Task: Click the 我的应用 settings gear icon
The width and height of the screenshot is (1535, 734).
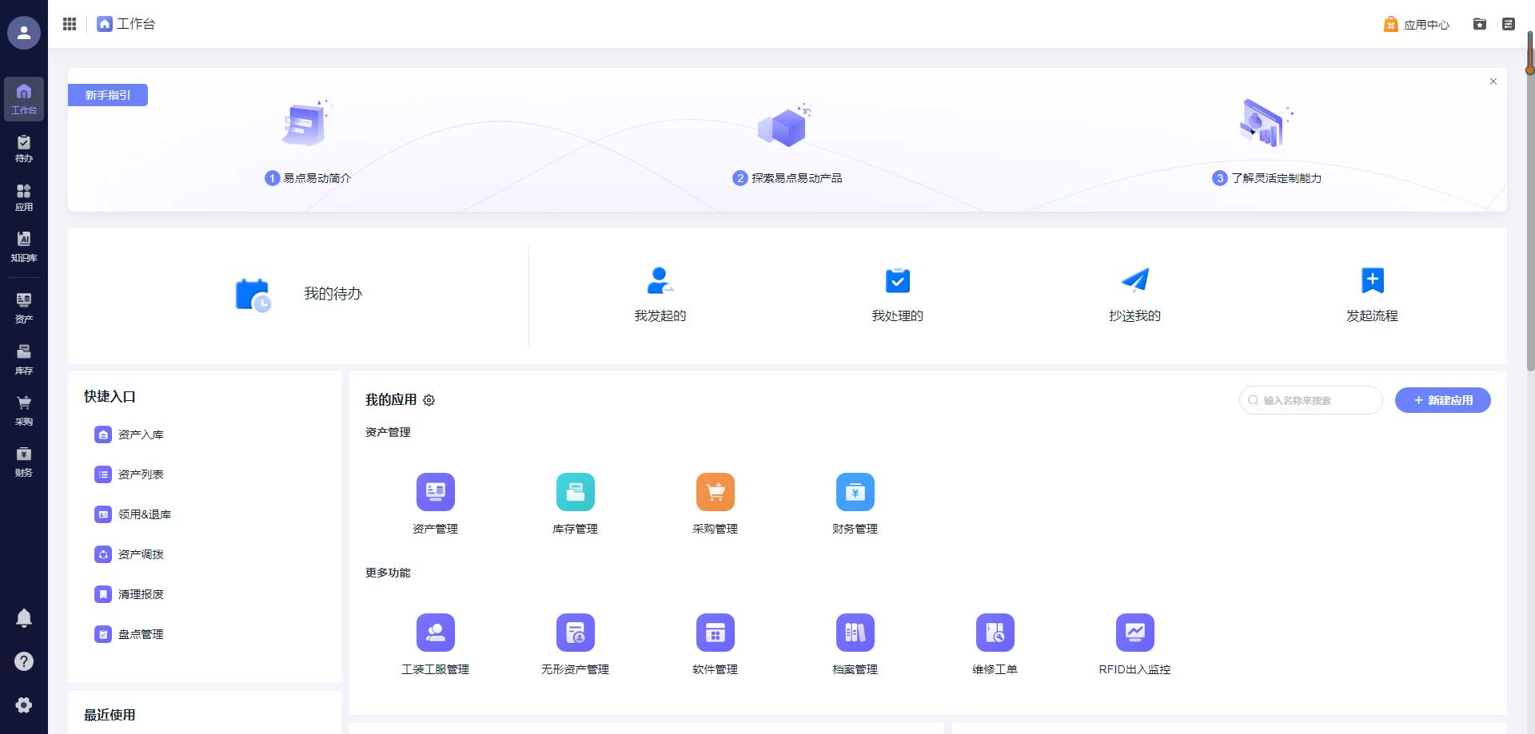Action: (429, 400)
